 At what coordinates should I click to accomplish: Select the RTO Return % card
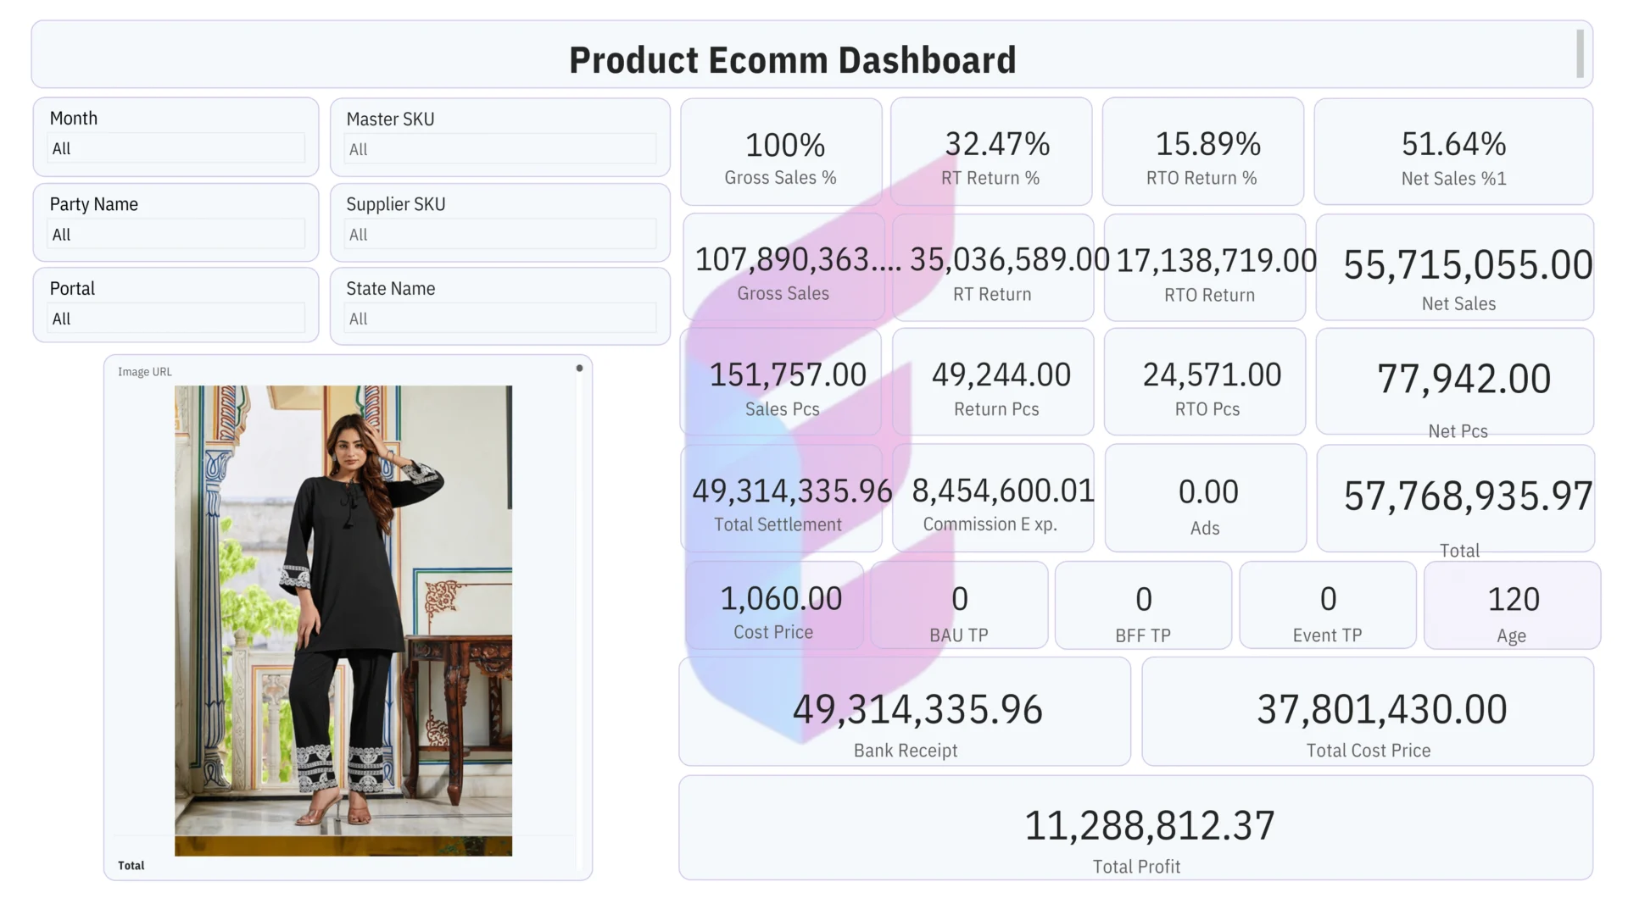pos(1202,153)
